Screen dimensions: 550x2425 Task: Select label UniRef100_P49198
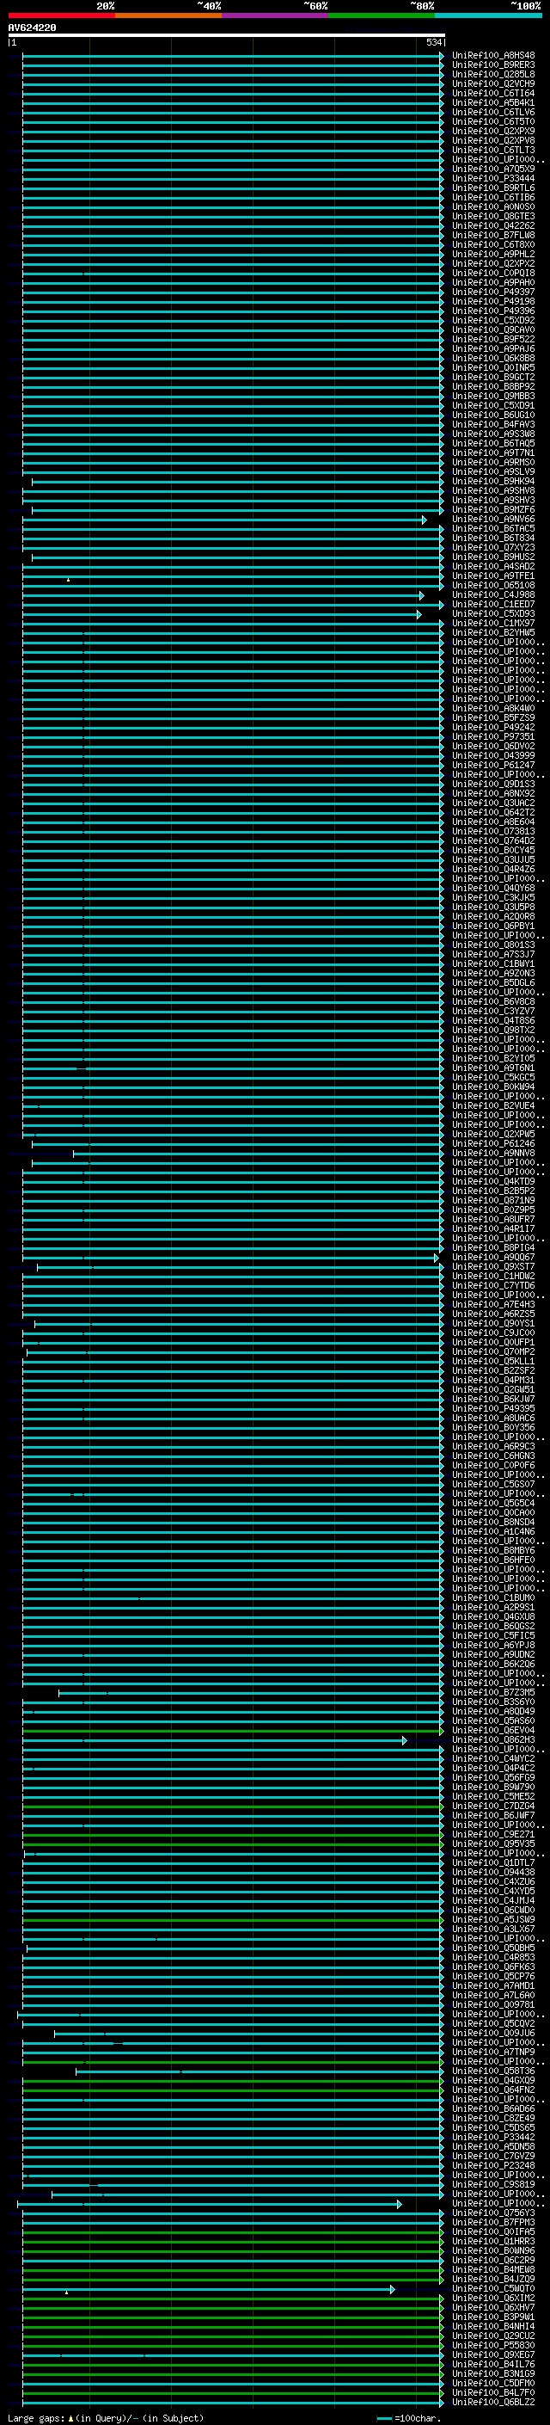pos(493,301)
